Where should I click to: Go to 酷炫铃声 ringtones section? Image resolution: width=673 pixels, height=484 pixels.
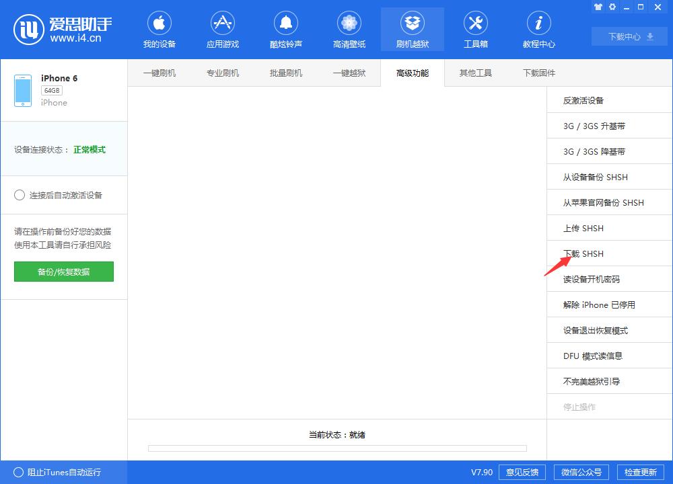click(x=285, y=31)
